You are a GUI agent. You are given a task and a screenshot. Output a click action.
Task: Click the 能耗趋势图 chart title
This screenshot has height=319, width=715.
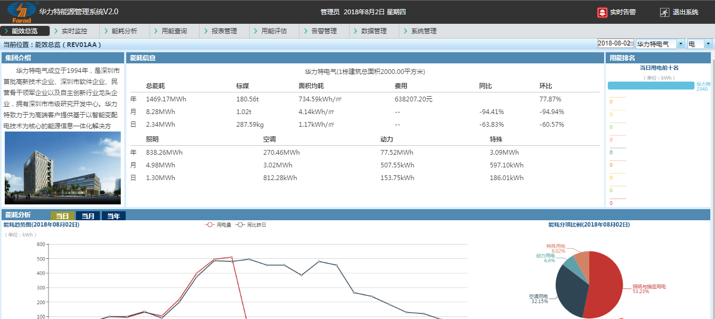(x=41, y=224)
